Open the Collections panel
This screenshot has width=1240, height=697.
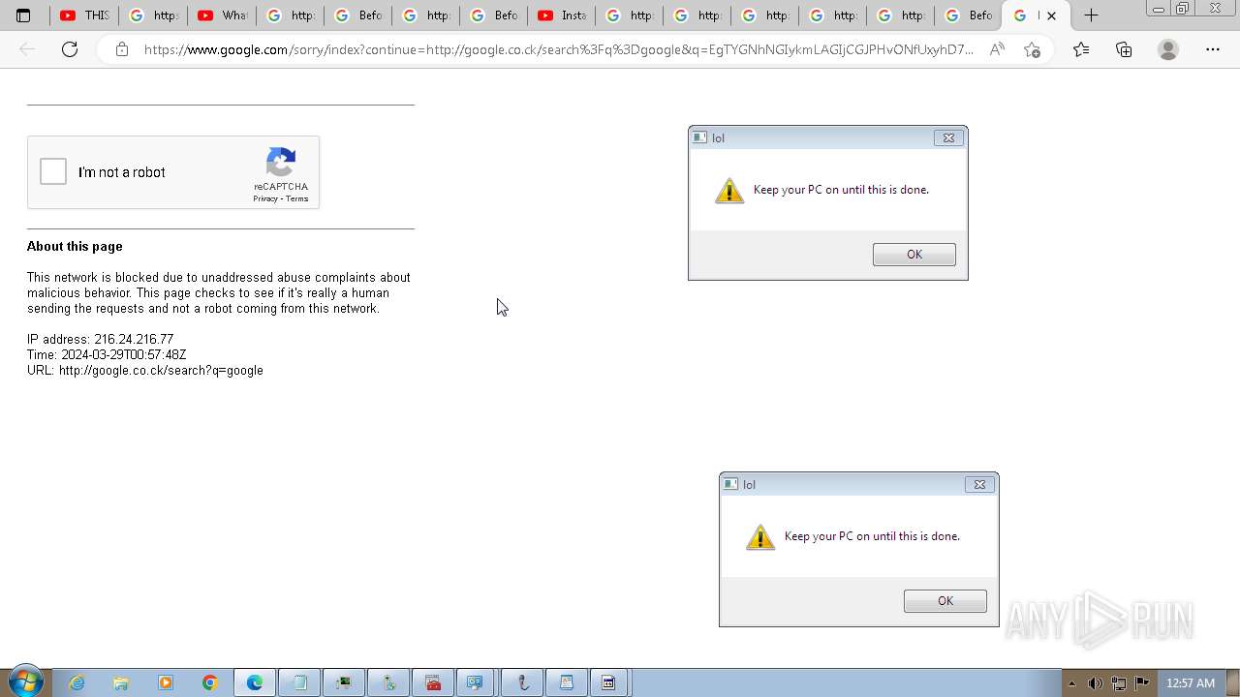coord(1124,49)
